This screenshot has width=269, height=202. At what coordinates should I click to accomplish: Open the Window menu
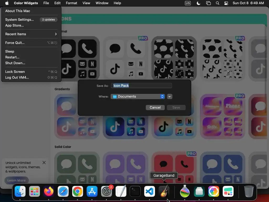tap(102, 3)
